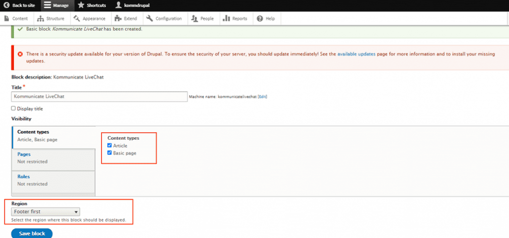Image resolution: width=509 pixels, height=238 pixels.
Task: Select the Content types vertical tab
Action: coord(54,137)
